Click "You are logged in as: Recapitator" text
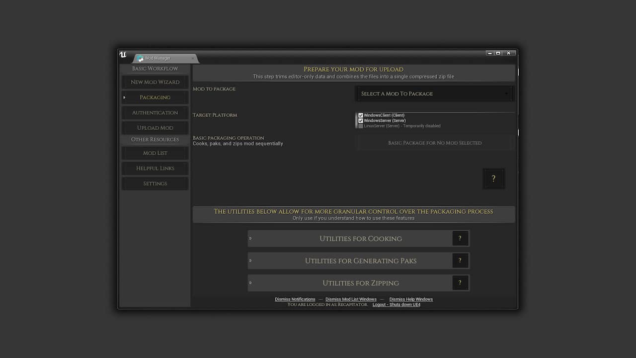The height and width of the screenshot is (358, 636). 327,304
